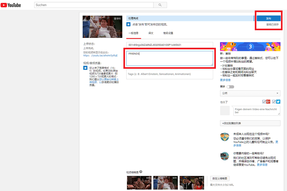Click the Twitter bird icon

tap(278, 102)
